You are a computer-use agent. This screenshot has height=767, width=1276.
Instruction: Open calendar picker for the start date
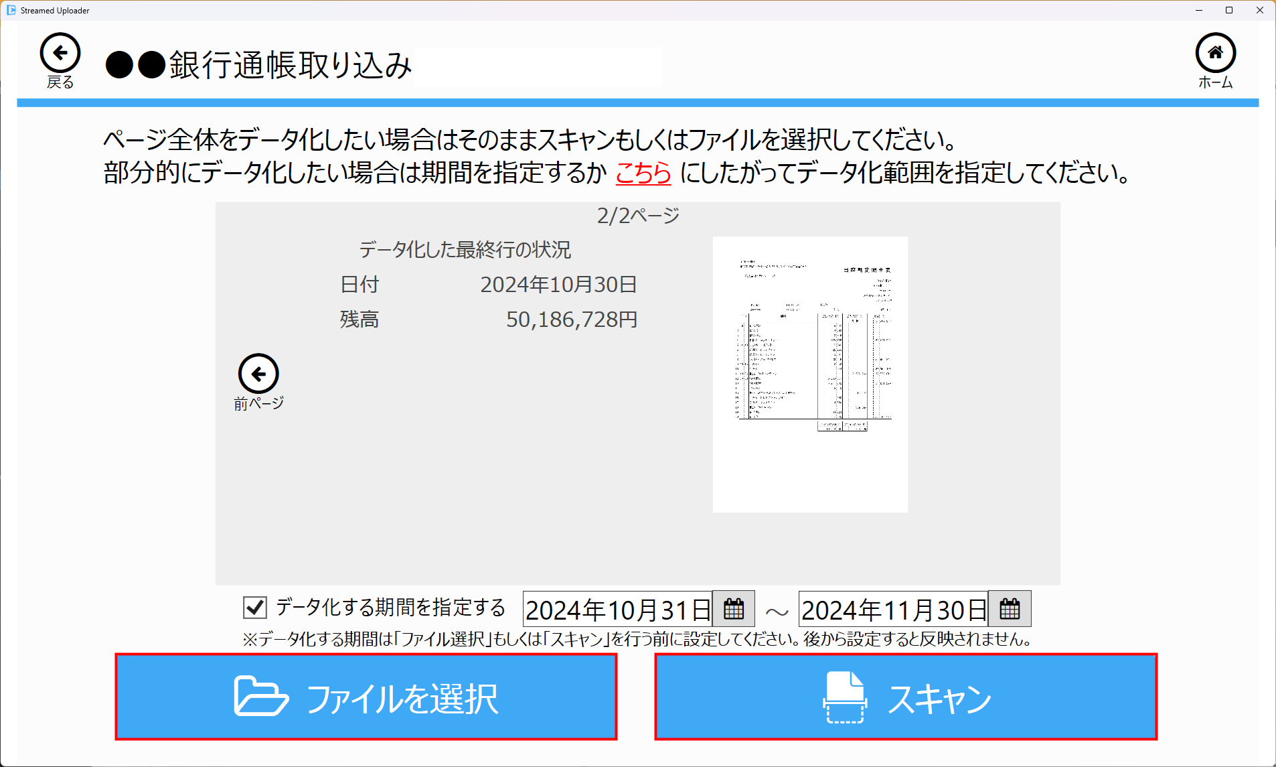click(x=734, y=609)
